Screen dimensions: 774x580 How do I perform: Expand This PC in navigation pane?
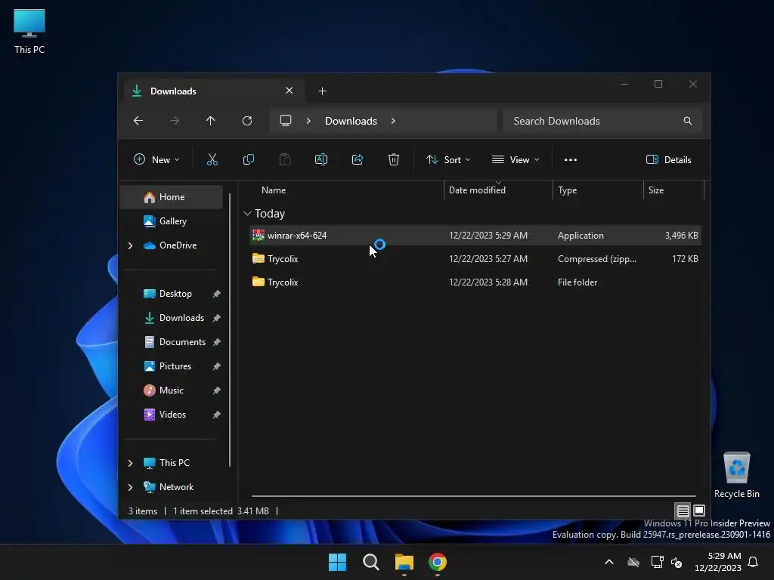coord(130,463)
